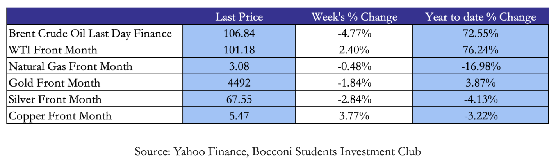
Task: Click the Gold year-to-date cell 3.87%
Action: point(480,83)
